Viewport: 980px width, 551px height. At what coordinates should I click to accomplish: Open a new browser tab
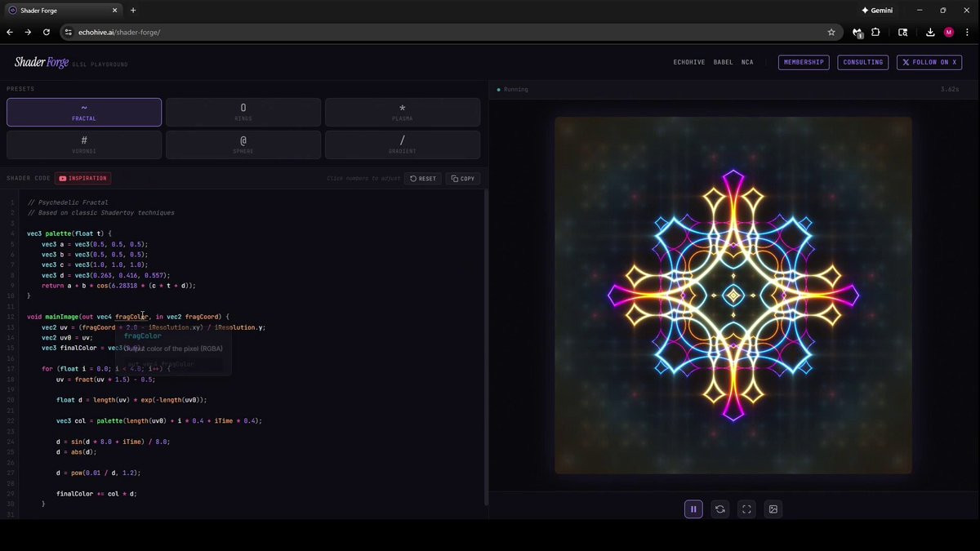pos(133,10)
